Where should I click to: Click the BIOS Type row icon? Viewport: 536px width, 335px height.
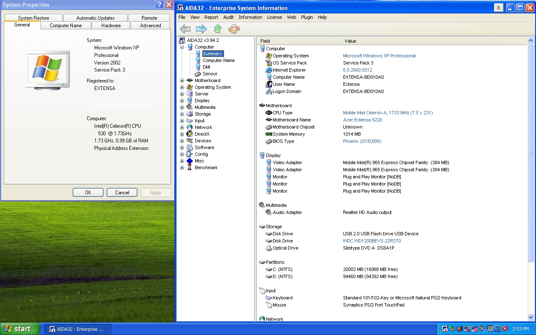point(269,141)
